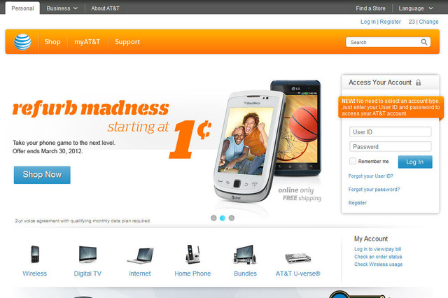Open the Internet laptop icon
The height and width of the screenshot is (298, 448).
[x=140, y=255]
